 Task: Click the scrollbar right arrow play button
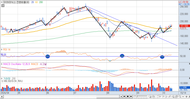(121, 96)
